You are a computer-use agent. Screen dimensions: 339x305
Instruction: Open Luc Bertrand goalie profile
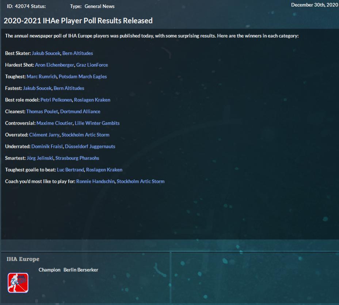click(x=71, y=170)
